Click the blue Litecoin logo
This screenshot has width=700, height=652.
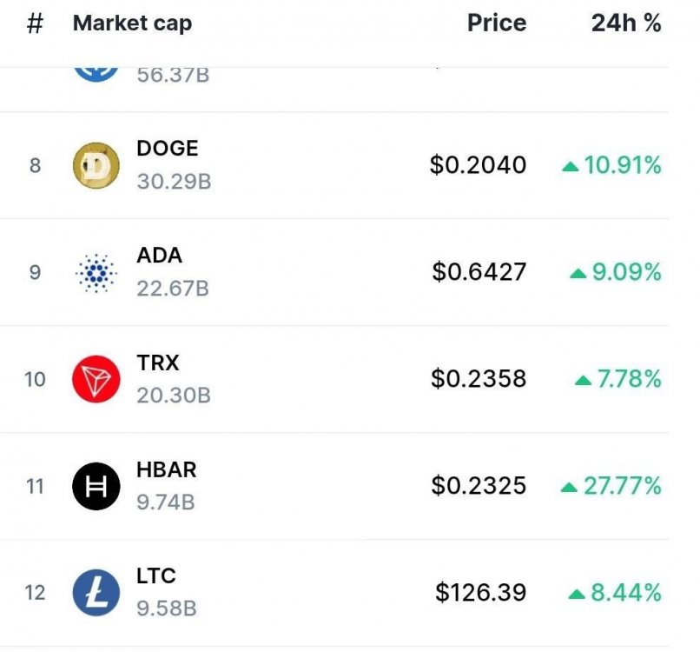point(96,593)
